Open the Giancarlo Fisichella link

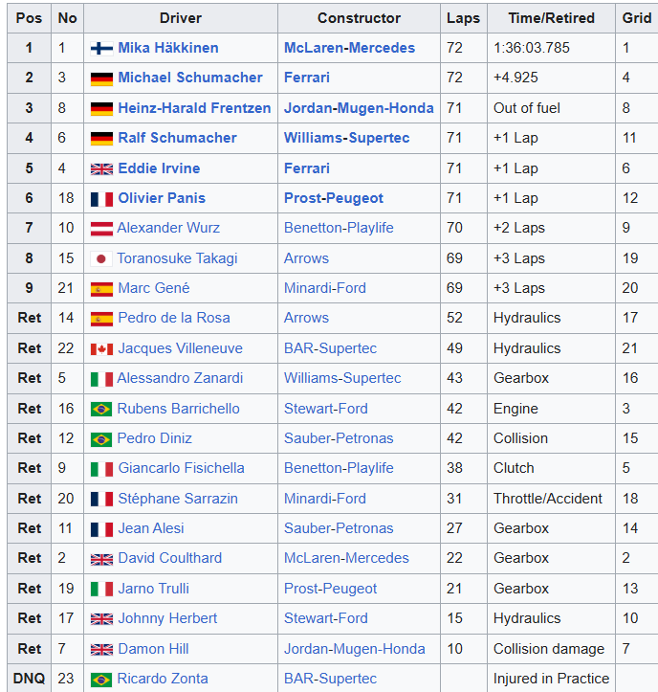click(181, 468)
